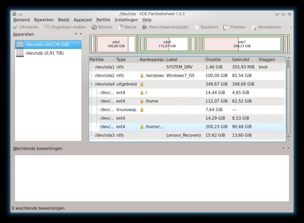The image size is (304, 223).
Task: Float the Apparaten panel
Action: (x=76, y=34)
